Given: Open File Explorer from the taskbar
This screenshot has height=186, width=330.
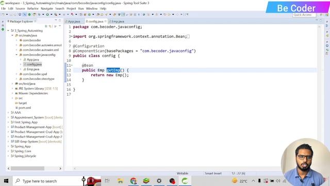Looking at the screenshot, I should 120,181.
